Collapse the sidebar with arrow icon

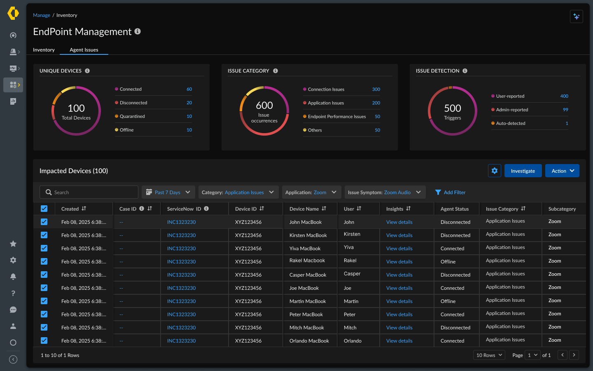(x=13, y=359)
